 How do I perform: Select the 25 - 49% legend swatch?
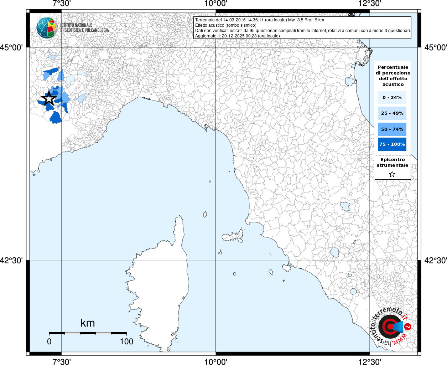pos(392,113)
